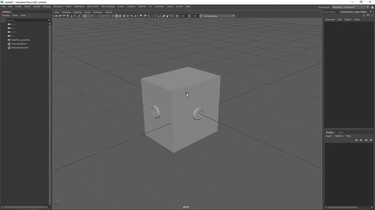
Task: Open the Mesh Display menu
Action: [108, 6]
